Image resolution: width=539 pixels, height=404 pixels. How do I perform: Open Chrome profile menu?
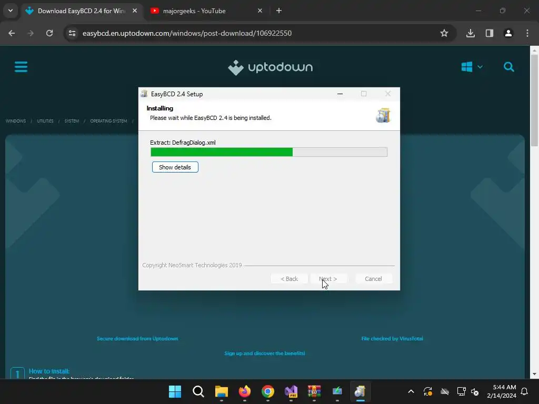(x=508, y=33)
